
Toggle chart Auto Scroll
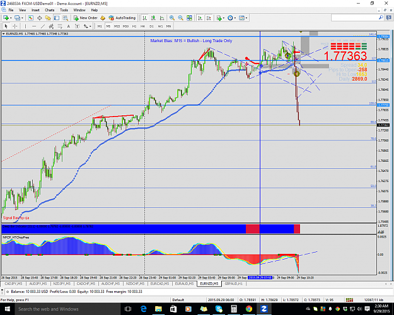(x=200, y=18)
